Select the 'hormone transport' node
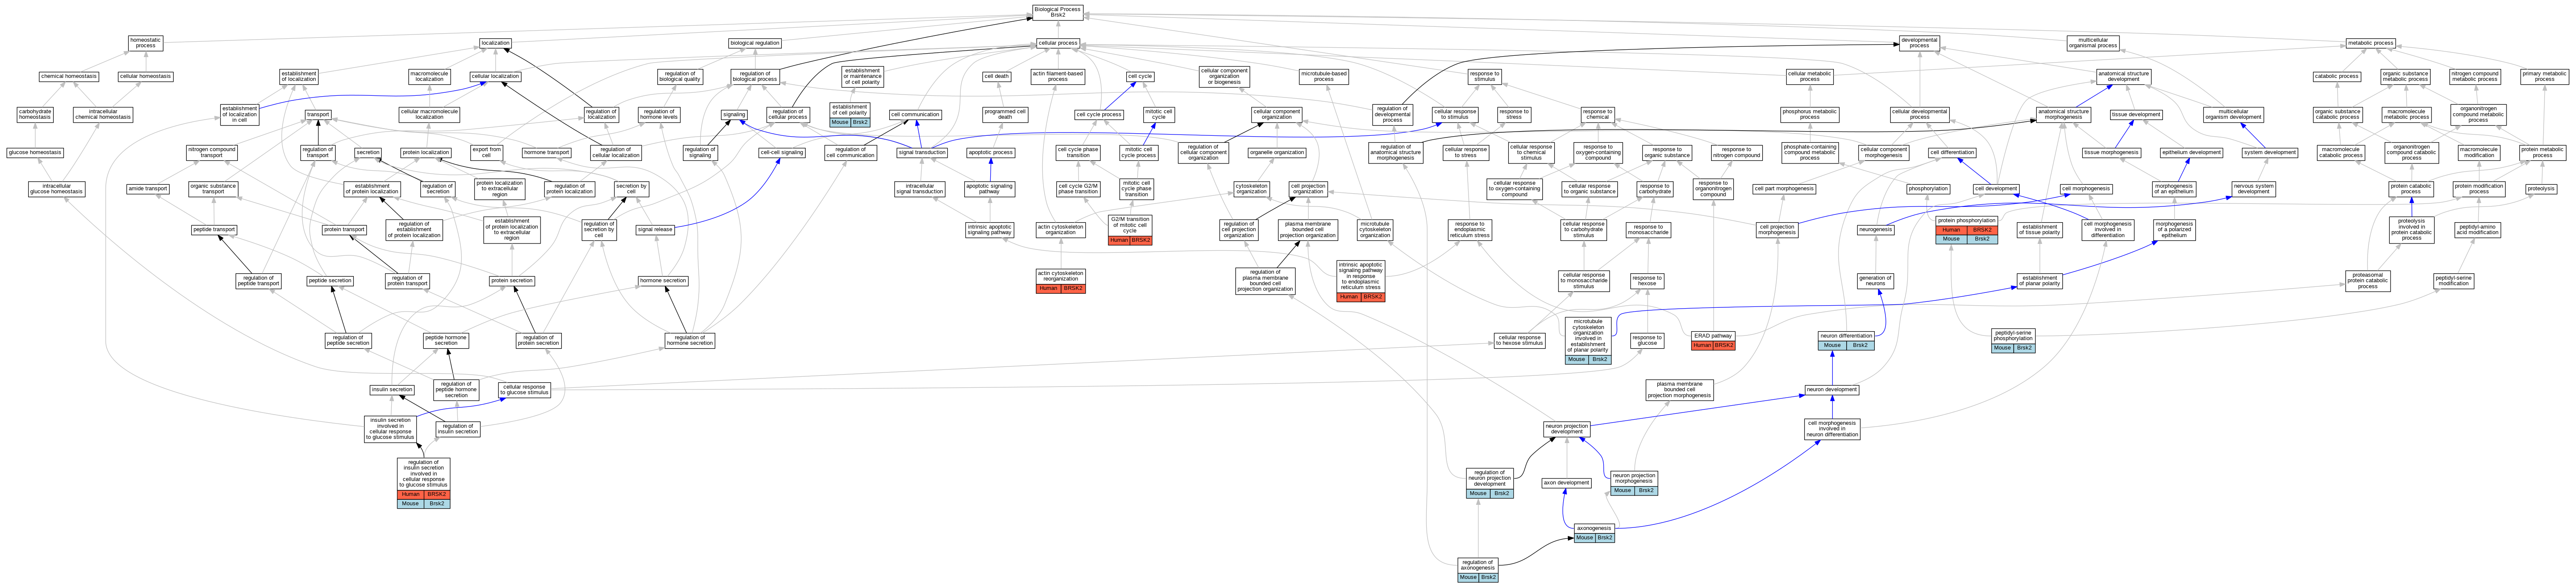Image resolution: width=2576 pixels, height=587 pixels. point(547,153)
